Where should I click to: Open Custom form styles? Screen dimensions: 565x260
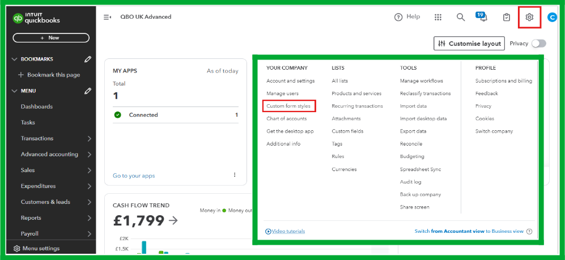click(288, 106)
